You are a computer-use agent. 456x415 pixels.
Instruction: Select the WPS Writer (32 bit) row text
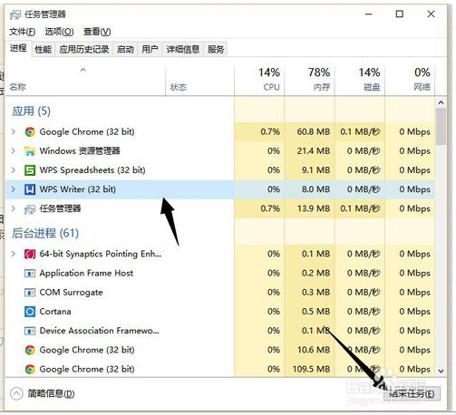(x=78, y=189)
